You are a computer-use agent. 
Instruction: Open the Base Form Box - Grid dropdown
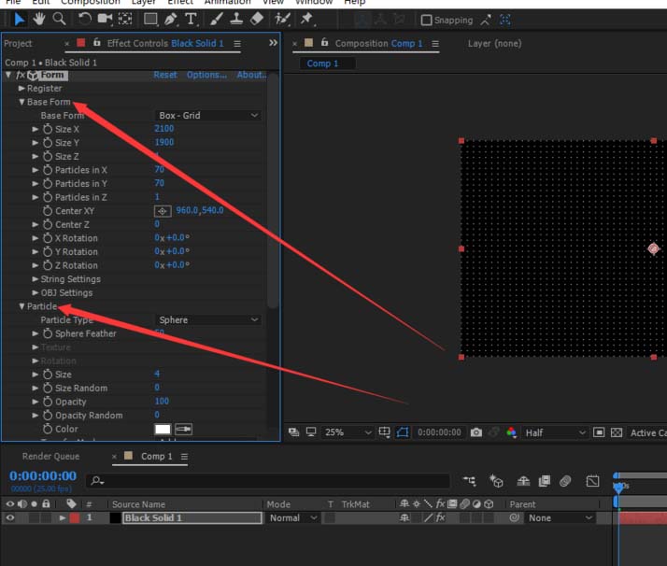[208, 116]
